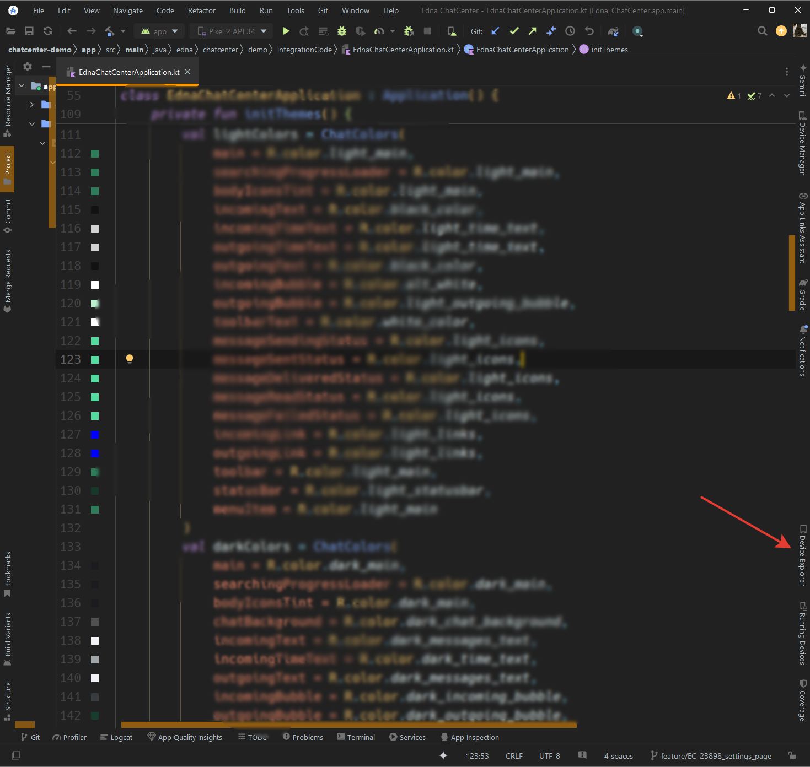Open the Pixel 2 API 34 device selector
This screenshot has width=810, height=767.
click(x=231, y=31)
